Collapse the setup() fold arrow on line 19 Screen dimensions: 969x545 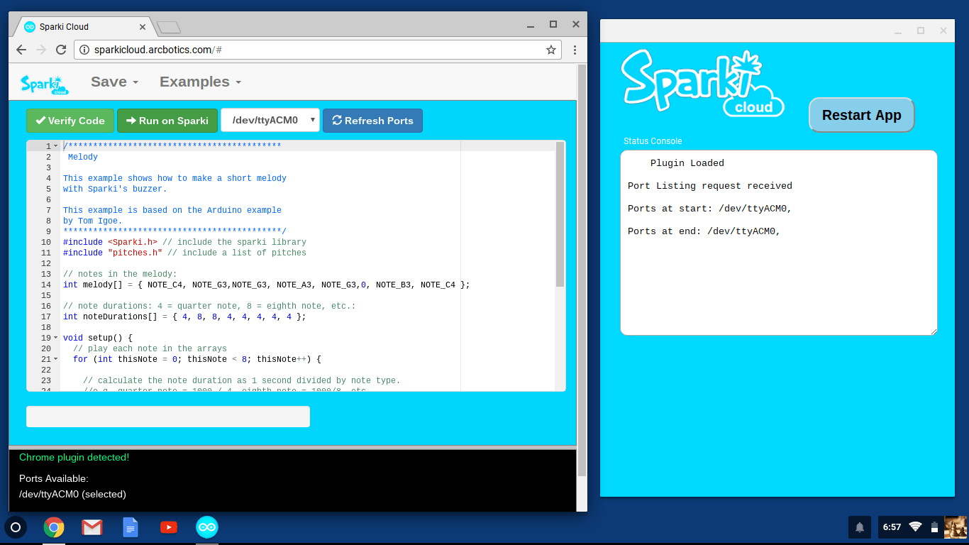click(56, 338)
